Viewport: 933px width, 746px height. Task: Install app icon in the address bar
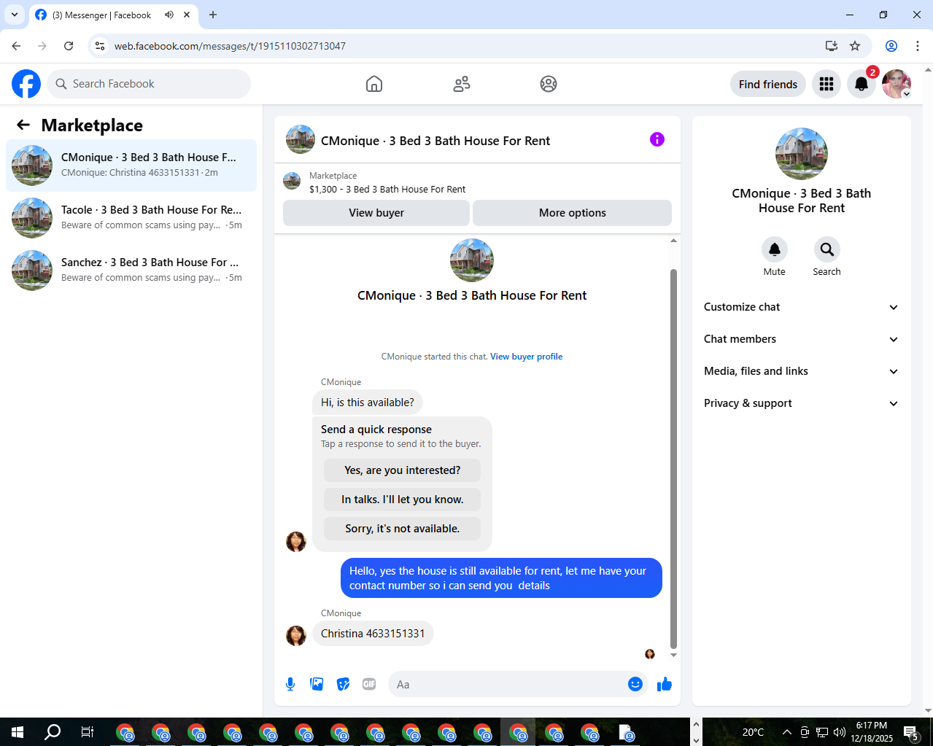(x=832, y=46)
